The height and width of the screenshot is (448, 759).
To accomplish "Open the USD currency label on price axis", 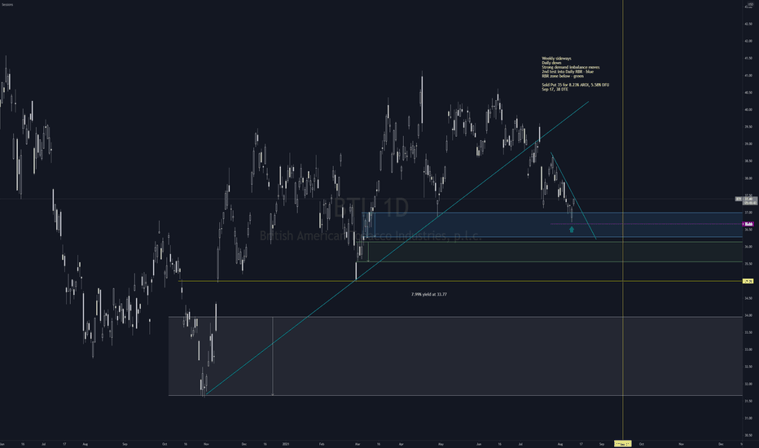I will pyautogui.click(x=750, y=4).
